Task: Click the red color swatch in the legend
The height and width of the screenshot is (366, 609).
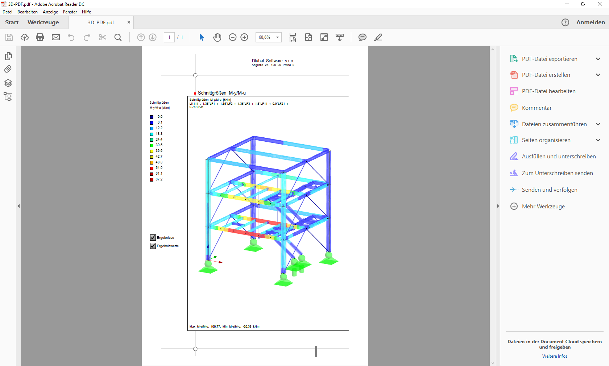Action: point(152,168)
